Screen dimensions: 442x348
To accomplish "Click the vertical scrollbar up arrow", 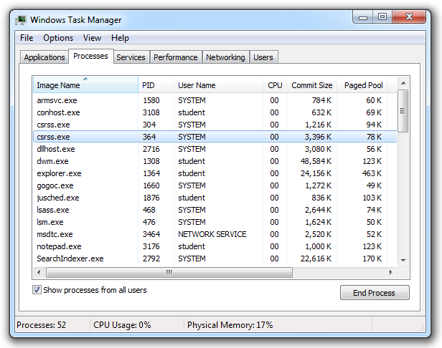I will tap(403, 83).
